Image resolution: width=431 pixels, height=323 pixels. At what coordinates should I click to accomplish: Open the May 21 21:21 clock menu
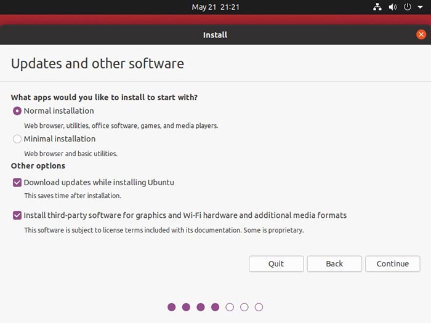[216, 7]
